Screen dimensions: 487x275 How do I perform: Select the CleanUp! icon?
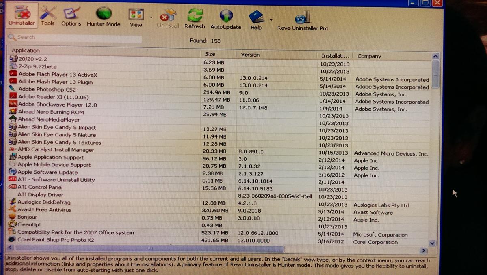click(12, 224)
